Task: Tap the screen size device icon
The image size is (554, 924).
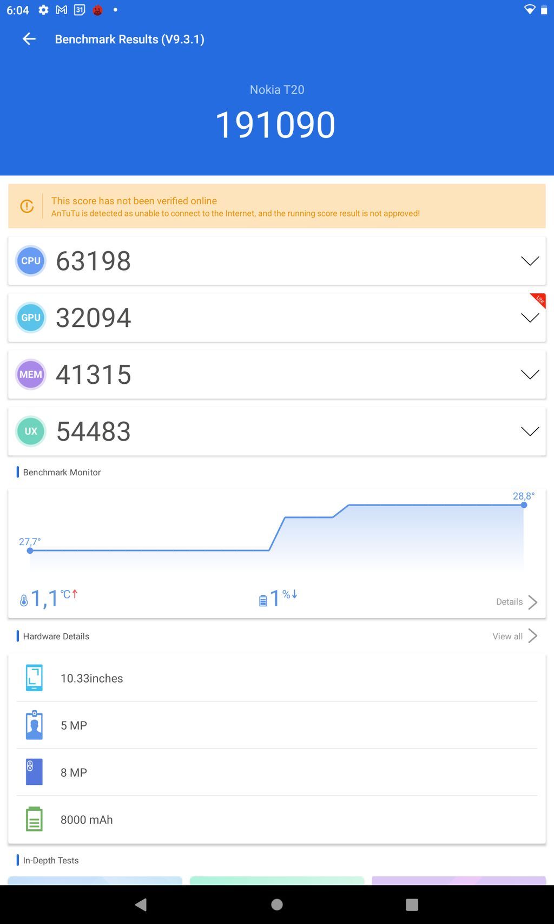Action: pos(34,678)
